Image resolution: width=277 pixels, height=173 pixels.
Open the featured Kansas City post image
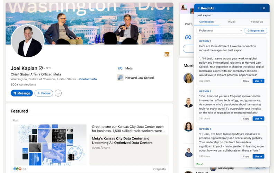click(50, 145)
